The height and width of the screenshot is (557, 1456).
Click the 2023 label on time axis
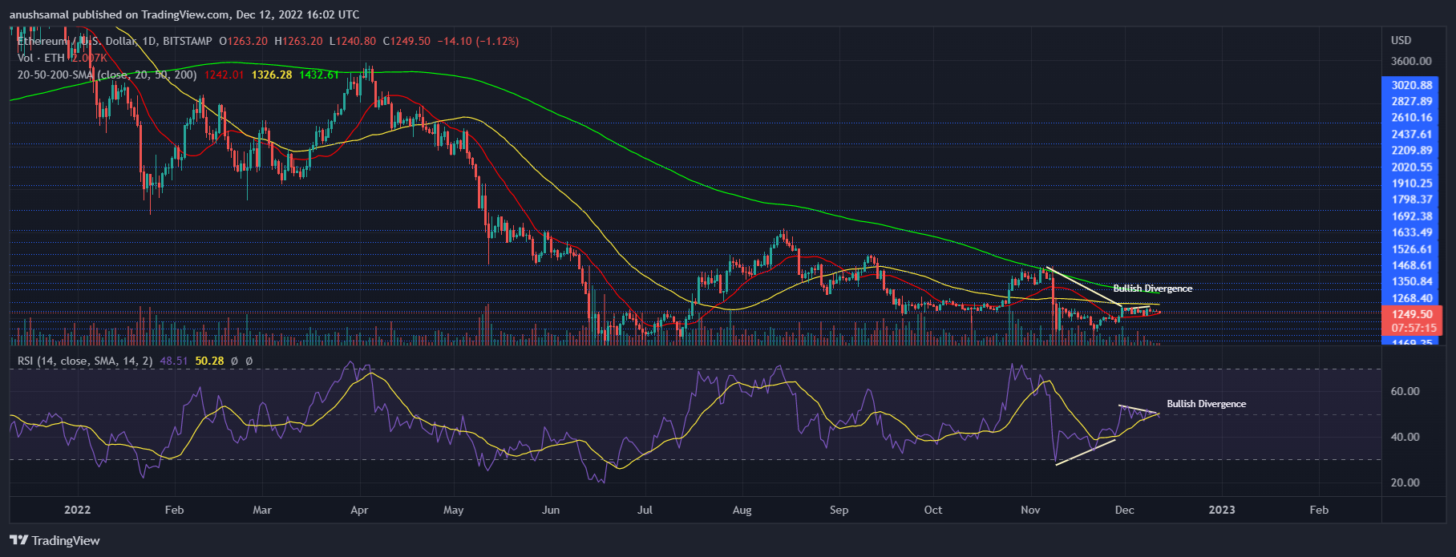tap(1222, 510)
